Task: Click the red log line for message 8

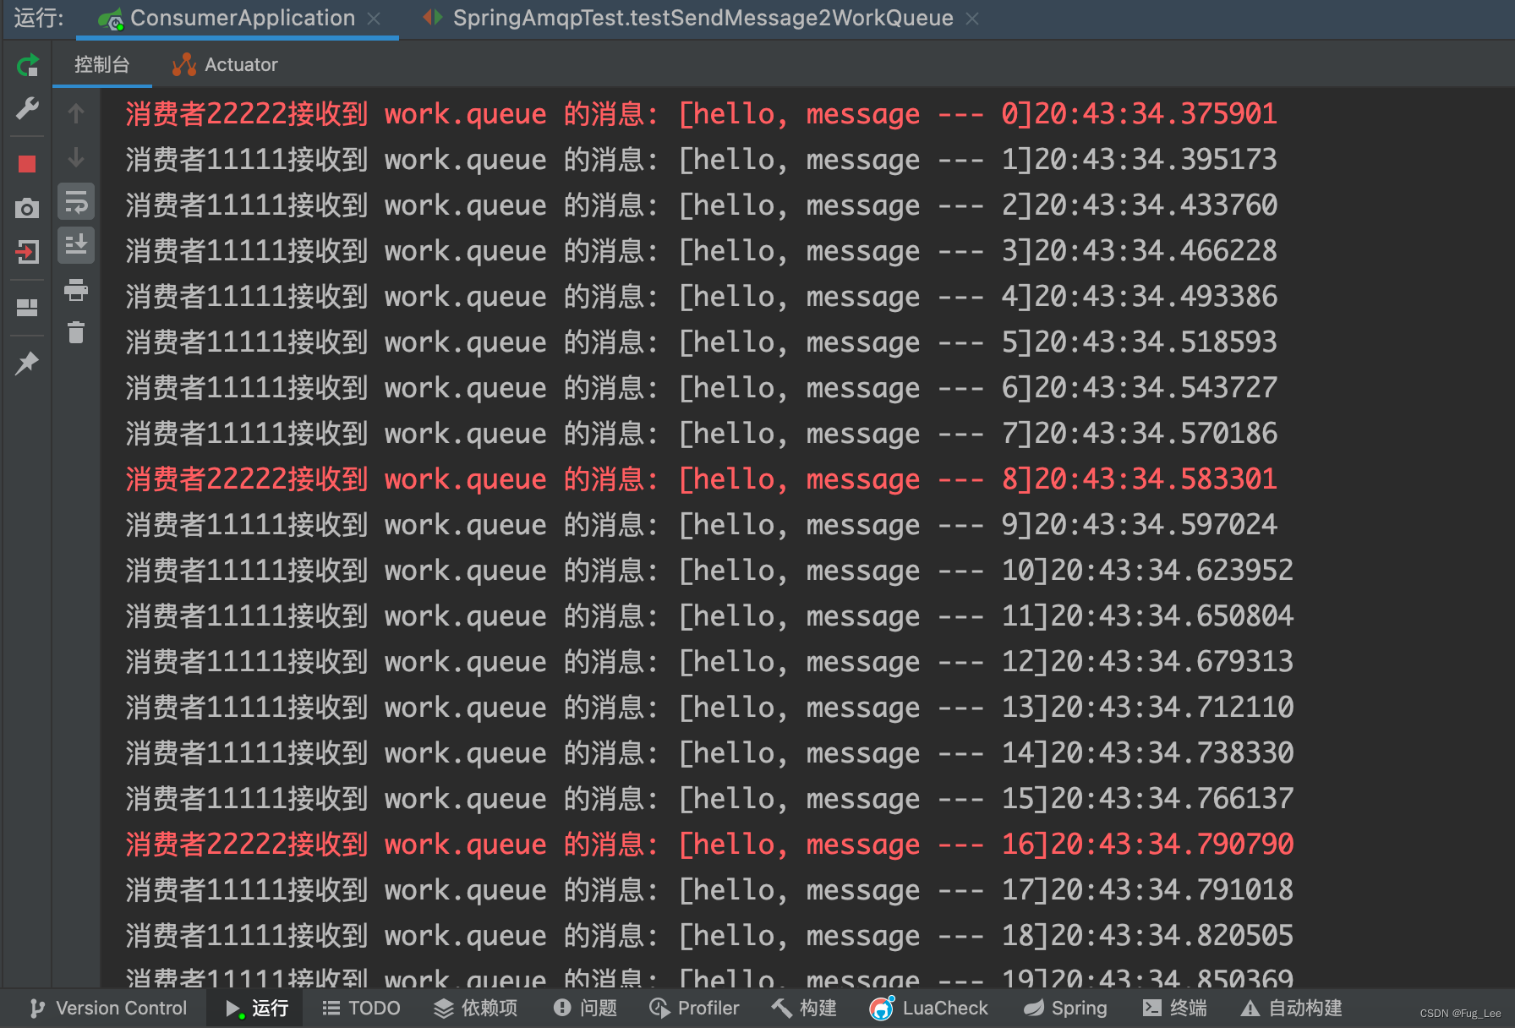Action: pos(701,478)
